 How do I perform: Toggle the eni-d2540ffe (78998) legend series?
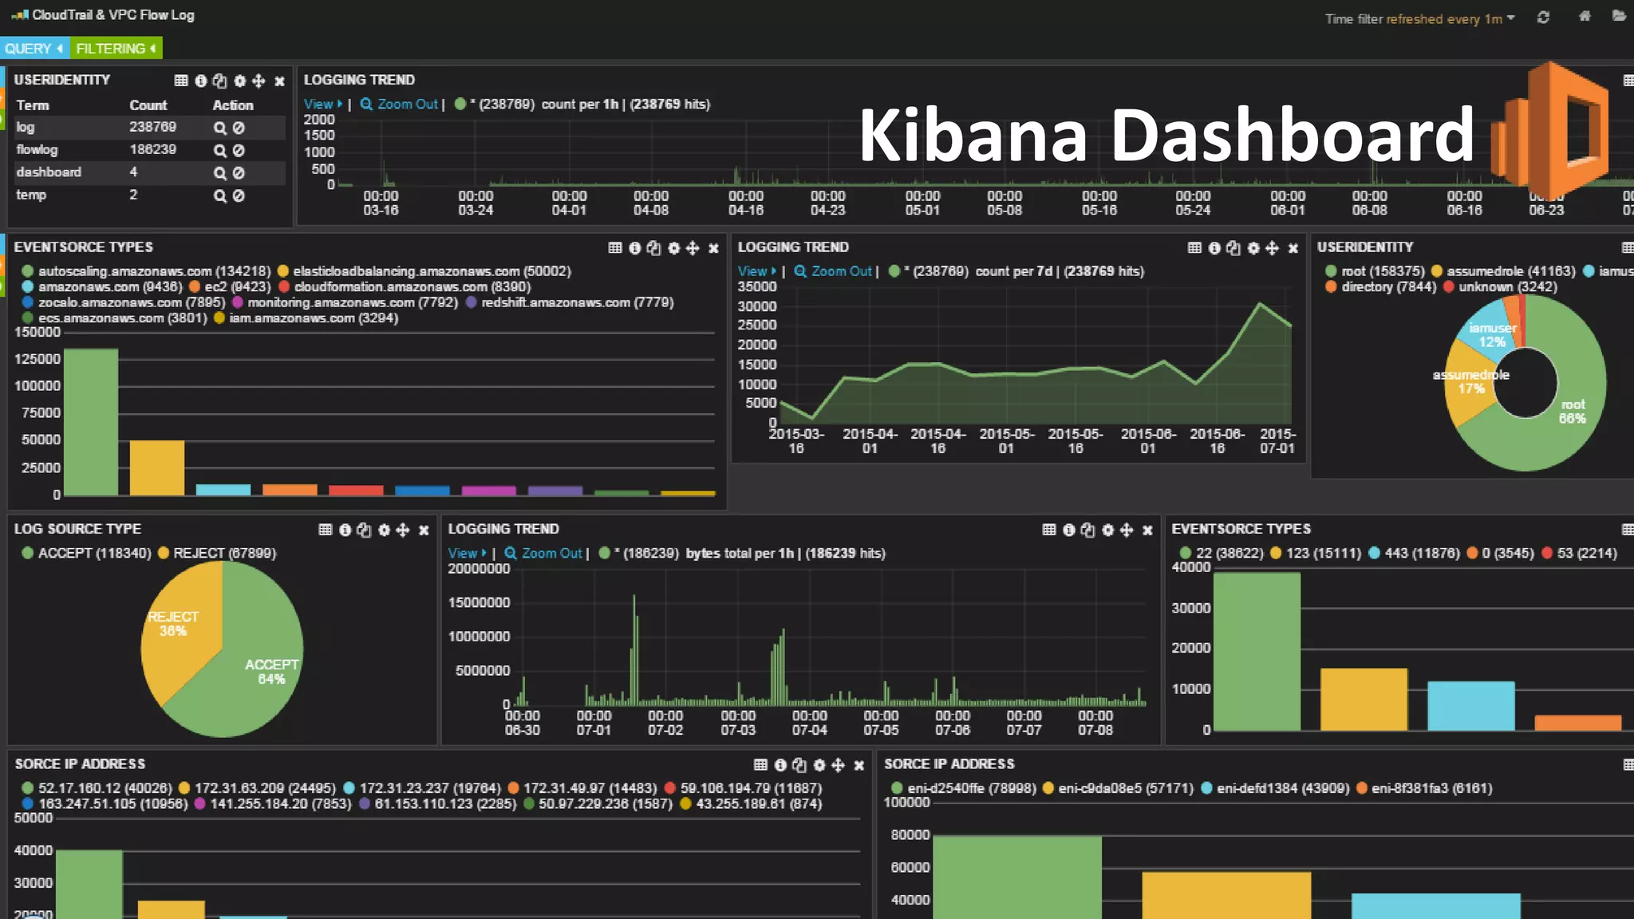click(x=963, y=788)
